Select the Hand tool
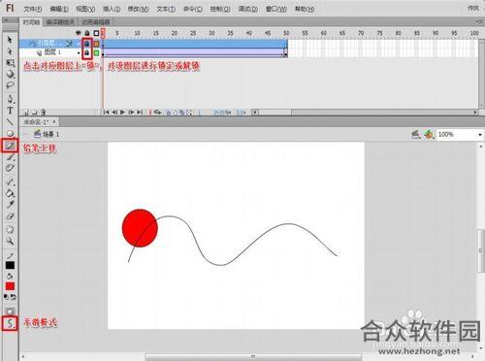 tap(10, 229)
